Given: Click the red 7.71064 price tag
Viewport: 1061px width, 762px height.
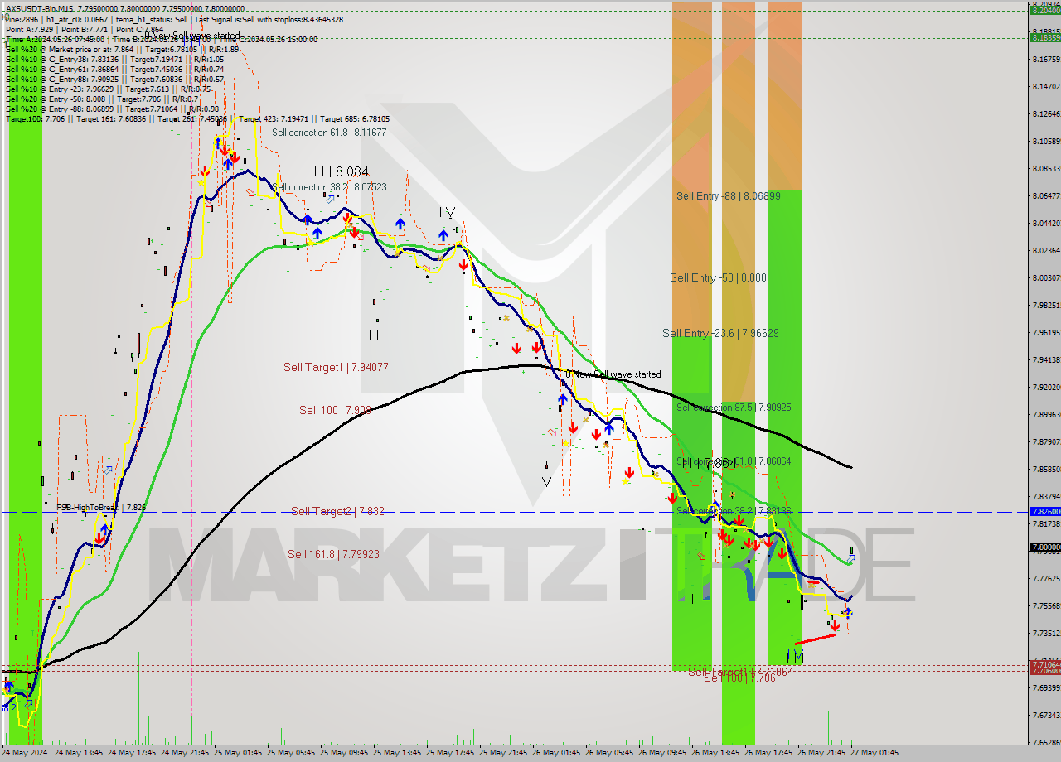Looking at the screenshot, I should pos(1044,664).
